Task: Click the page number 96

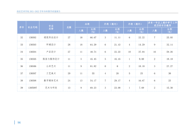Action: click(19, 123)
